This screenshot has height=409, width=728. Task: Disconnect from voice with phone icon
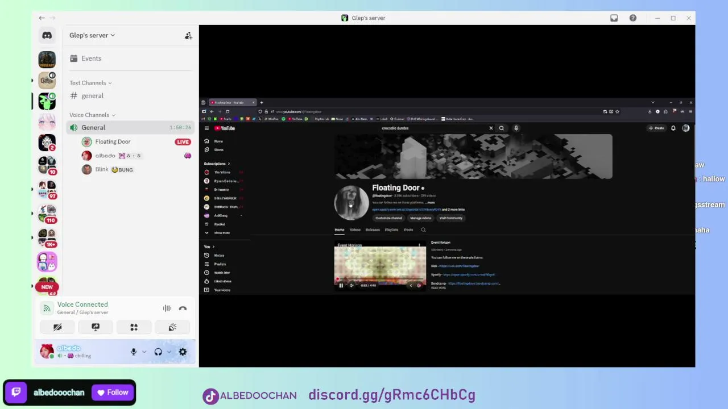click(183, 308)
